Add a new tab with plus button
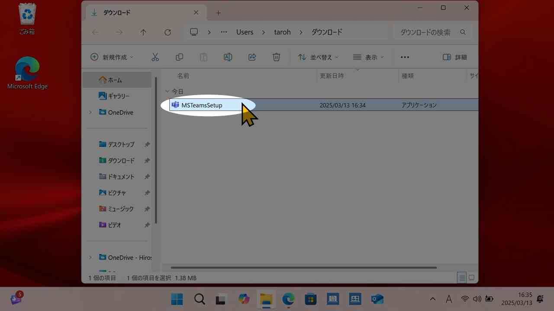The width and height of the screenshot is (554, 311). (x=218, y=13)
